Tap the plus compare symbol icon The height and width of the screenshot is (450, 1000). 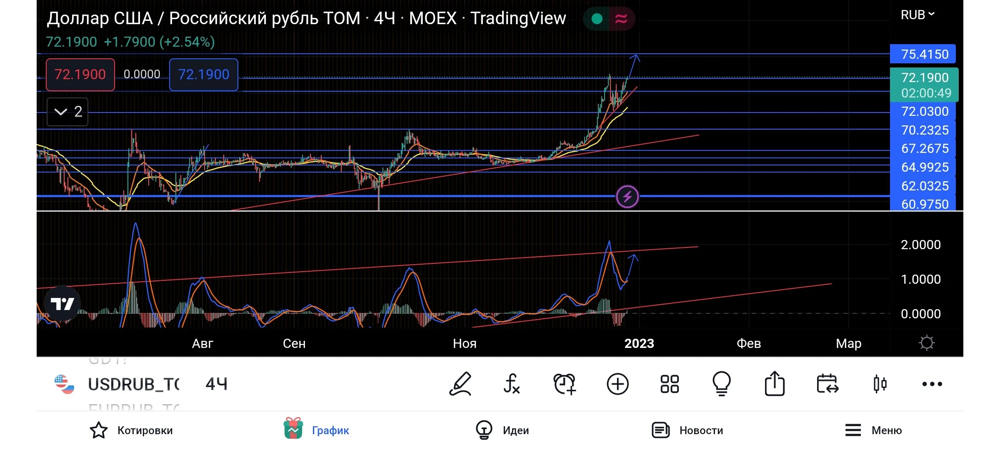[x=617, y=384]
